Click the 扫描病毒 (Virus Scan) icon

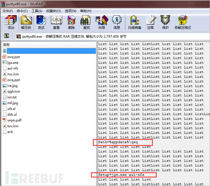(135, 20)
